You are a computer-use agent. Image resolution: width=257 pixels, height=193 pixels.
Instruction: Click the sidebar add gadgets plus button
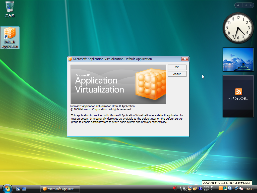pos(238,5)
